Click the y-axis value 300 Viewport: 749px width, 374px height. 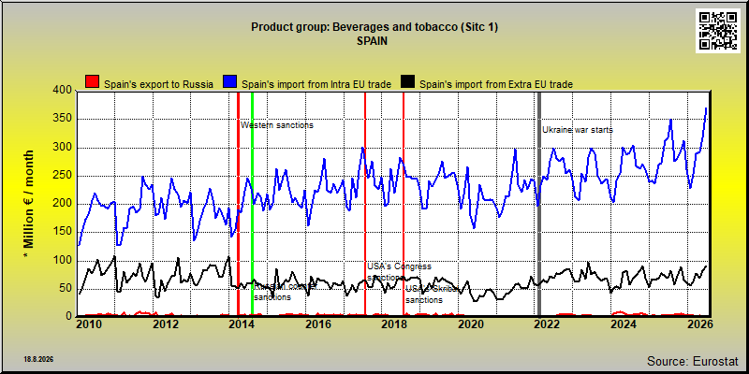tap(61, 148)
